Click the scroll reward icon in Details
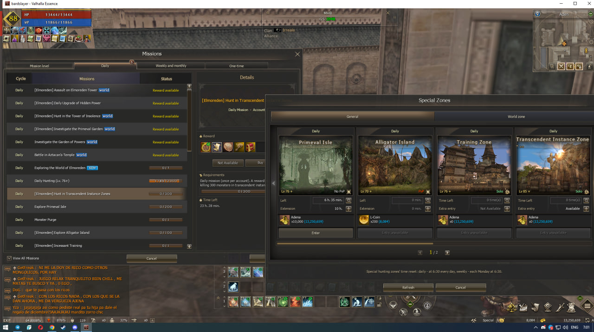594x332 pixels. tap(217, 147)
